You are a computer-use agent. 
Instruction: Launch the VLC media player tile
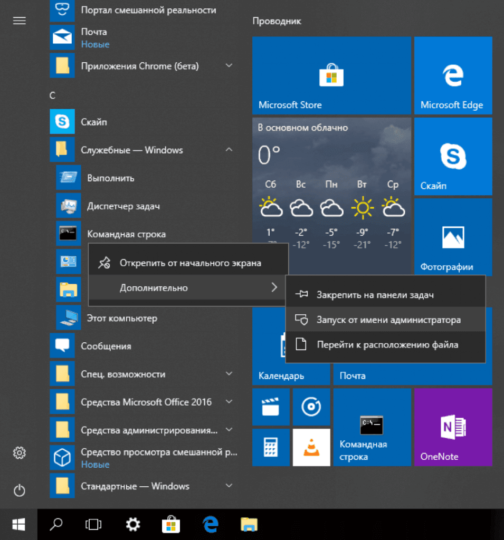coord(311,447)
